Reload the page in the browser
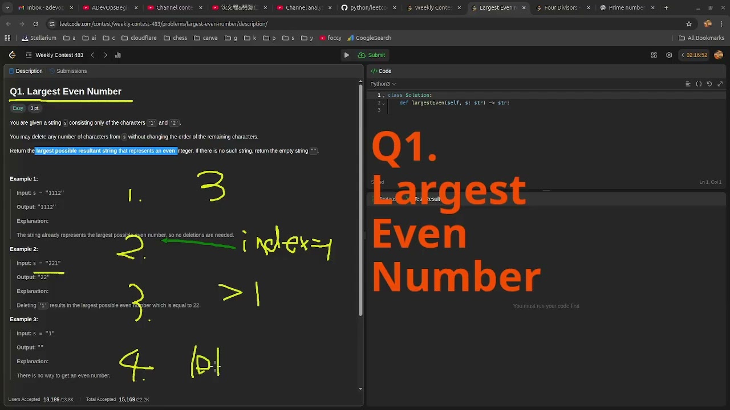Image resolution: width=730 pixels, height=410 pixels. (x=35, y=24)
